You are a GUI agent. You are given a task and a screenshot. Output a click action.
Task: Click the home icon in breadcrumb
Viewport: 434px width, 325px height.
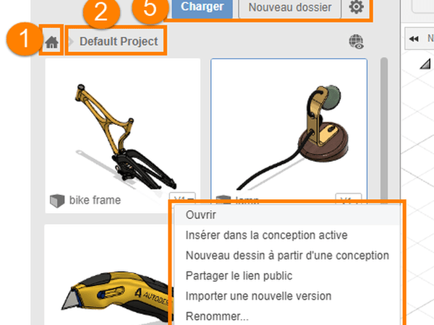(52, 42)
